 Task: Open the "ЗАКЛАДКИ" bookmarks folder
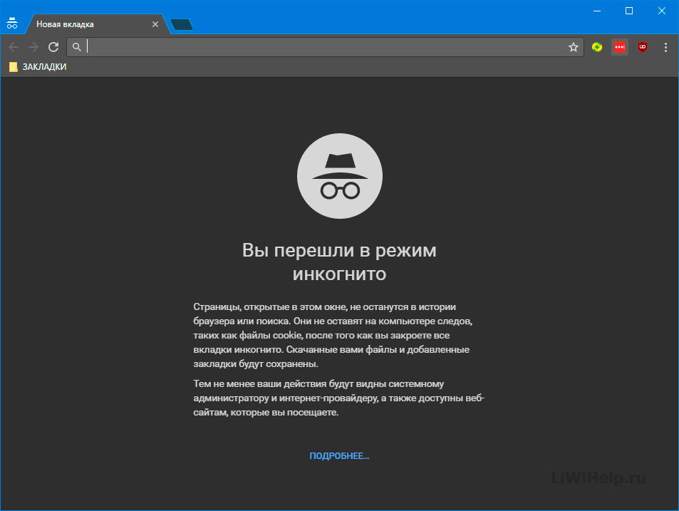38,67
